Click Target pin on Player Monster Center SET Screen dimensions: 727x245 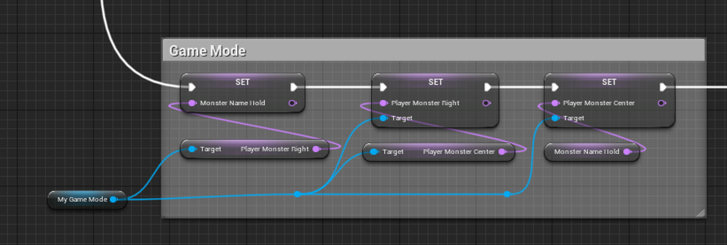pyautogui.click(x=556, y=118)
